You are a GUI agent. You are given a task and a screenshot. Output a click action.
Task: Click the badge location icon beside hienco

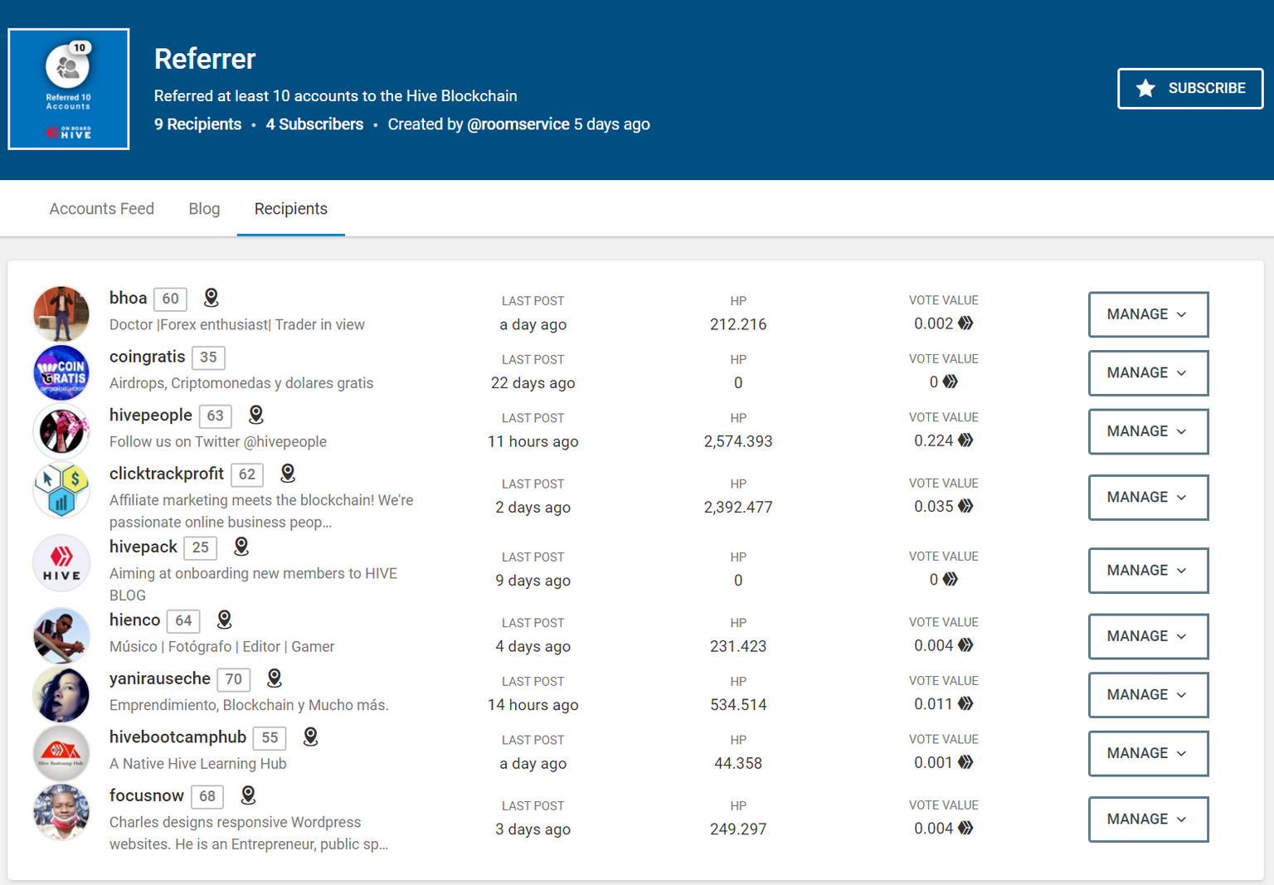224,620
